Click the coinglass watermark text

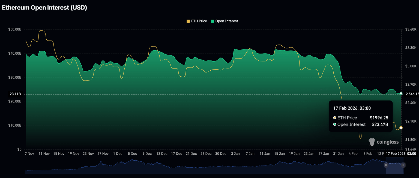click(x=387, y=142)
